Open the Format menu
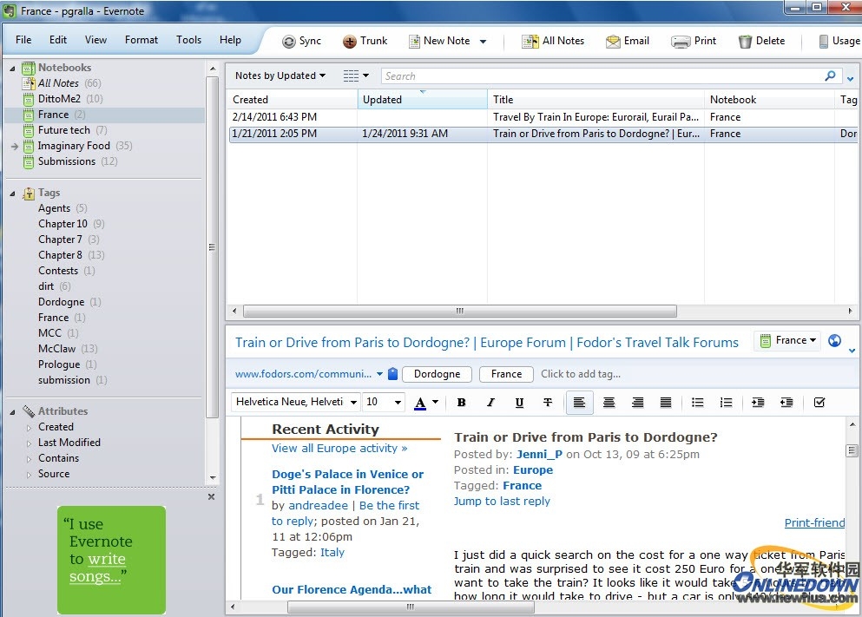The width and height of the screenshot is (862, 617). pyautogui.click(x=141, y=40)
